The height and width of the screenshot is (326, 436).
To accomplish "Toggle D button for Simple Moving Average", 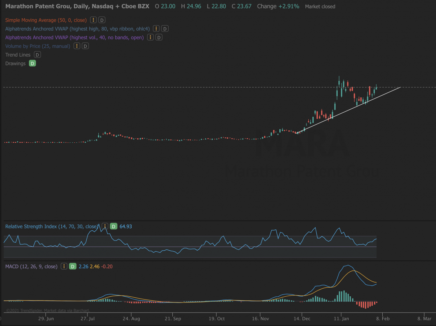I will (102, 20).
